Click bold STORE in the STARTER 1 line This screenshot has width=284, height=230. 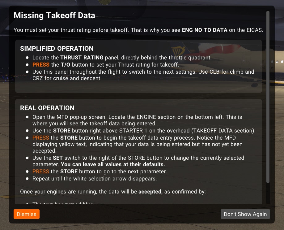[62, 130]
